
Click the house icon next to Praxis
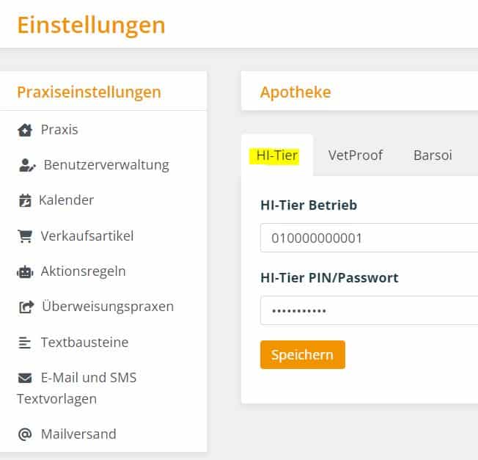[25, 130]
